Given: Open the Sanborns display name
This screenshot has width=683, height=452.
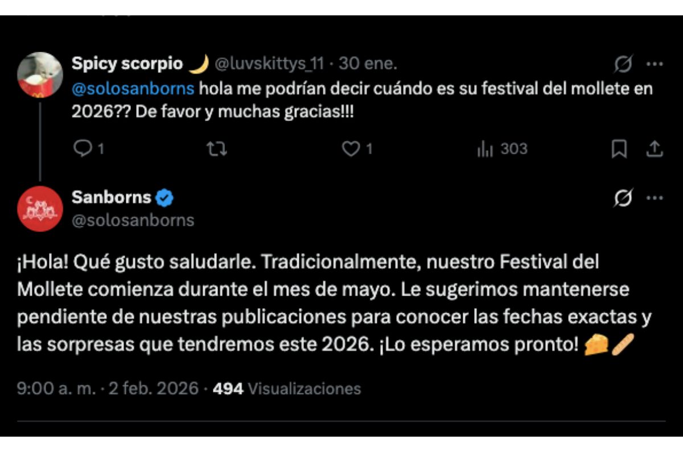Looking at the screenshot, I should coord(111,197).
